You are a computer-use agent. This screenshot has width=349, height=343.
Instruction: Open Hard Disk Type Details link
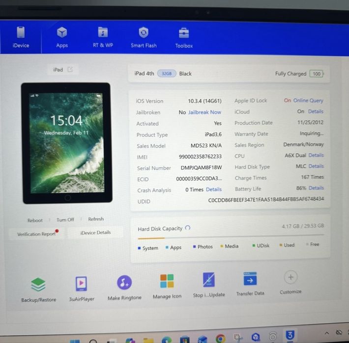(316, 166)
